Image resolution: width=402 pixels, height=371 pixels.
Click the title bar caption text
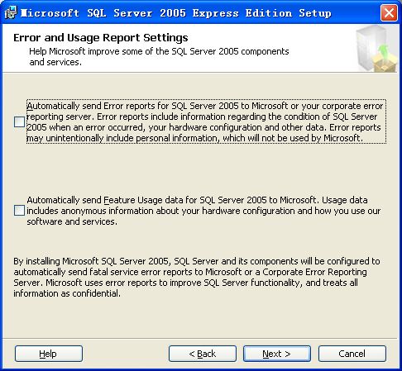tap(176, 13)
